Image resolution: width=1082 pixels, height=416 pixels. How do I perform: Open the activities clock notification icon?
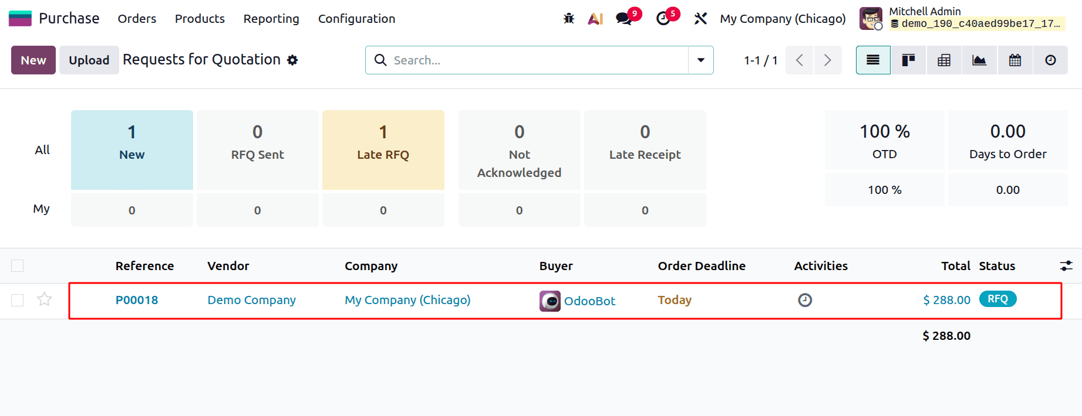coord(663,19)
